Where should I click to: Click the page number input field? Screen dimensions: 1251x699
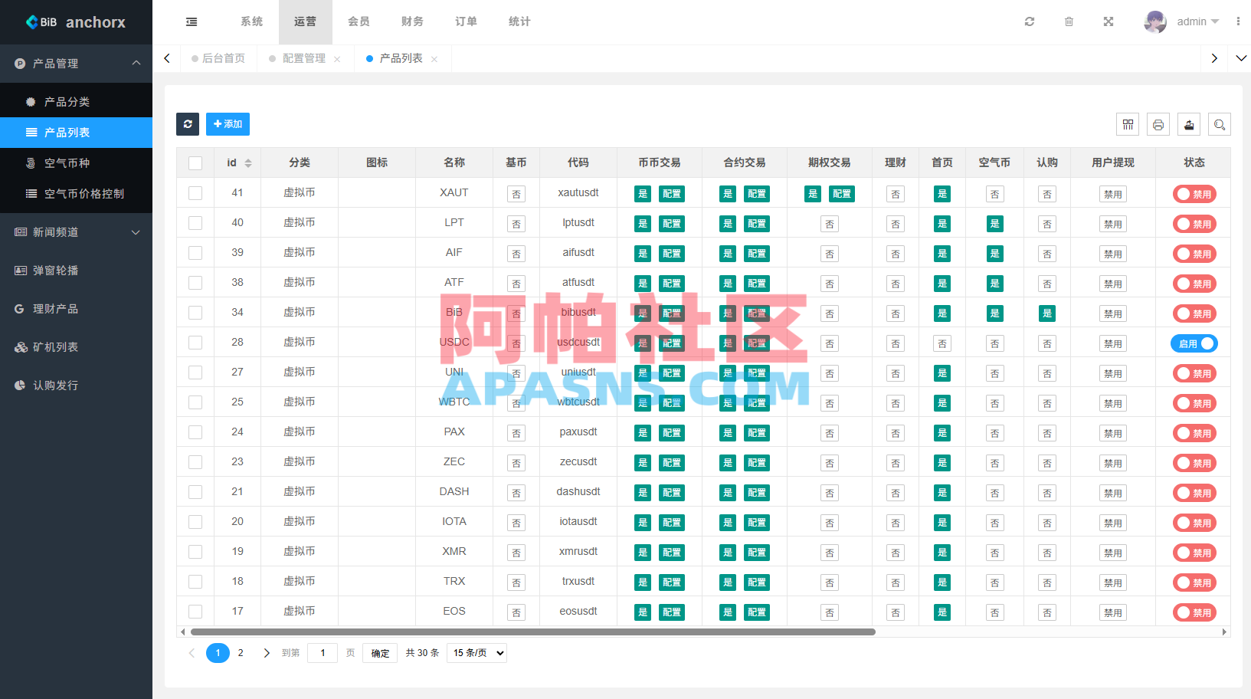coord(323,653)
